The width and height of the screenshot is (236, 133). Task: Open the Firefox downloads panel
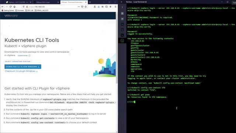98,7
